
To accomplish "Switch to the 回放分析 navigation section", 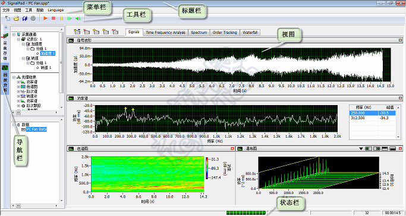I will (x=5, y=79).
